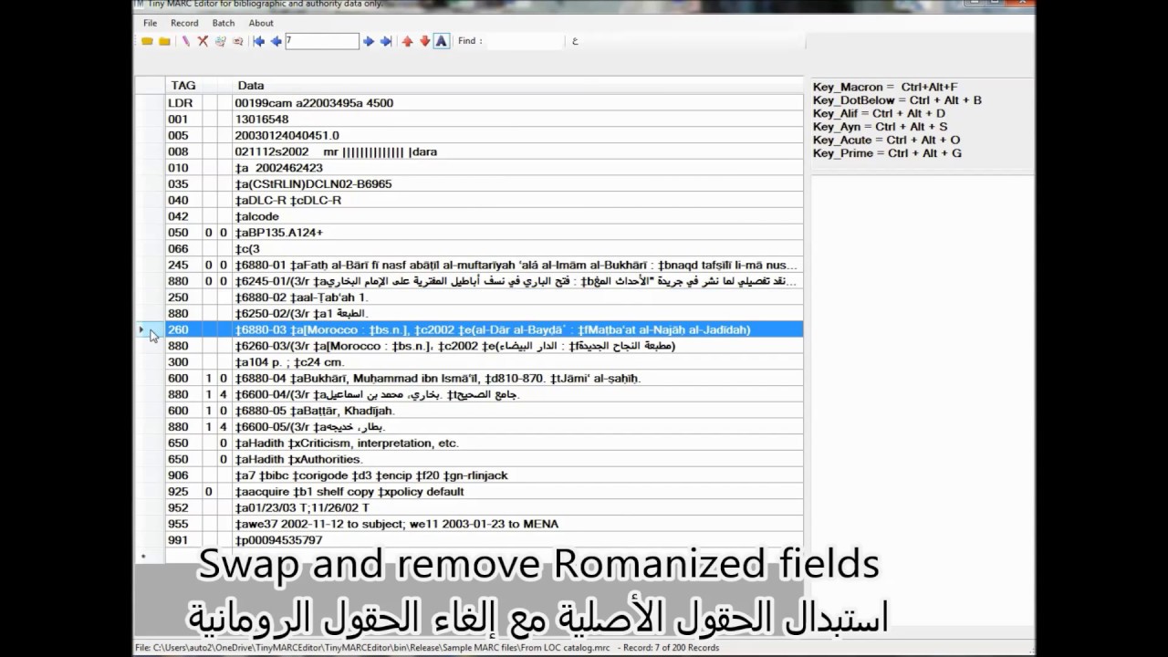1168x657 pixels.
Task: Go to next record blue arrow
Action: pyautogui.click(x=369, y=41)
